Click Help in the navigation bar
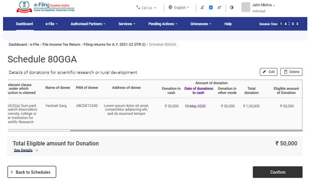Viewport: 310px width, 183px height. click(x=228, y=24)
